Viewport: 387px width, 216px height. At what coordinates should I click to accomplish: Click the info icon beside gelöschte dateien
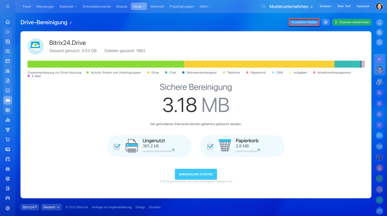(x=259, y=150)
